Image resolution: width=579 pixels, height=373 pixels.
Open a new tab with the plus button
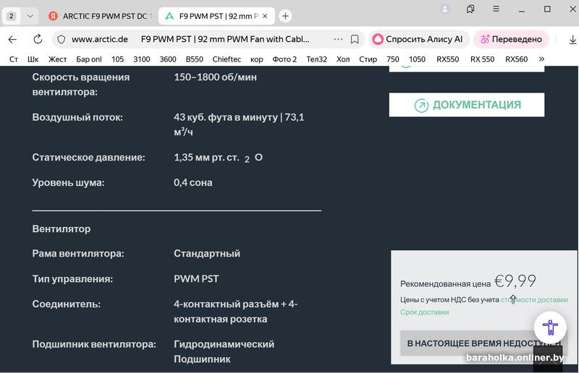coord(285,16)
